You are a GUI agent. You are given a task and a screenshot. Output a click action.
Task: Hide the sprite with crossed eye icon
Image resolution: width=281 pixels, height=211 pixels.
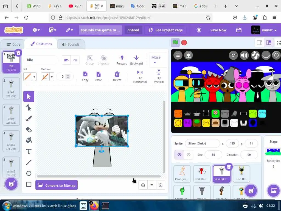point(188,155)
